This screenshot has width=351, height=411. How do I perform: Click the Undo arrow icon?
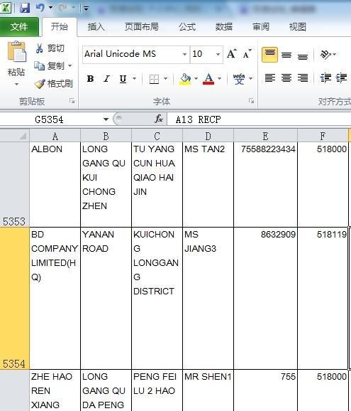click(x=40, y=8)
